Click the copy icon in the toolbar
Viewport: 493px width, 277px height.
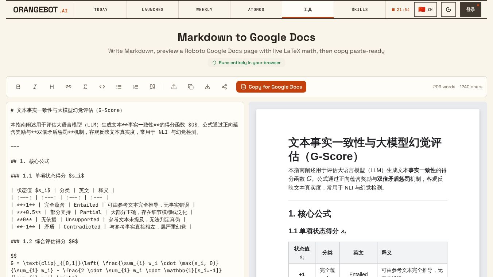pos(191,87)
